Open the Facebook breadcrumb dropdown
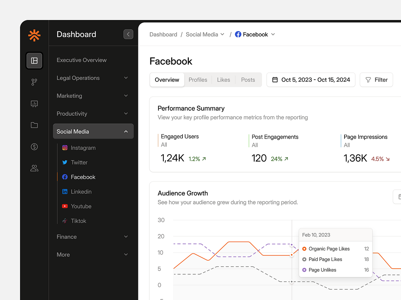 click(x=273, y=34)
